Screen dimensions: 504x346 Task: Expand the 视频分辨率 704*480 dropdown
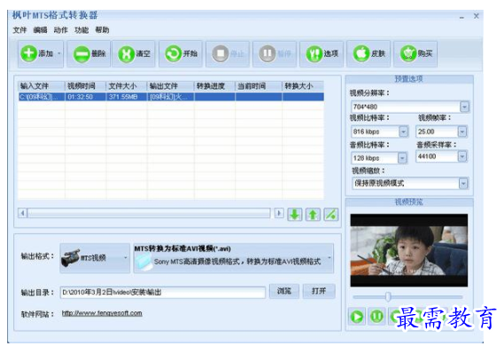point(464,106)
